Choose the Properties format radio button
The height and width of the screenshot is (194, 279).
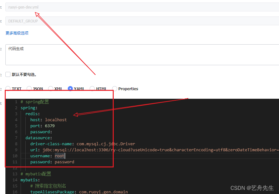coord(115,89)
